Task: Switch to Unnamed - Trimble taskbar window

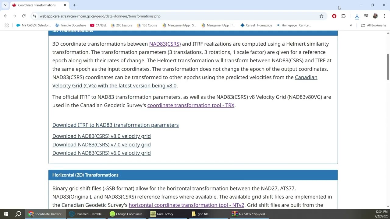Action: (x=86, y=214)
